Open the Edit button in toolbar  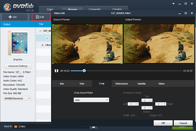click(x=41, y=17)
